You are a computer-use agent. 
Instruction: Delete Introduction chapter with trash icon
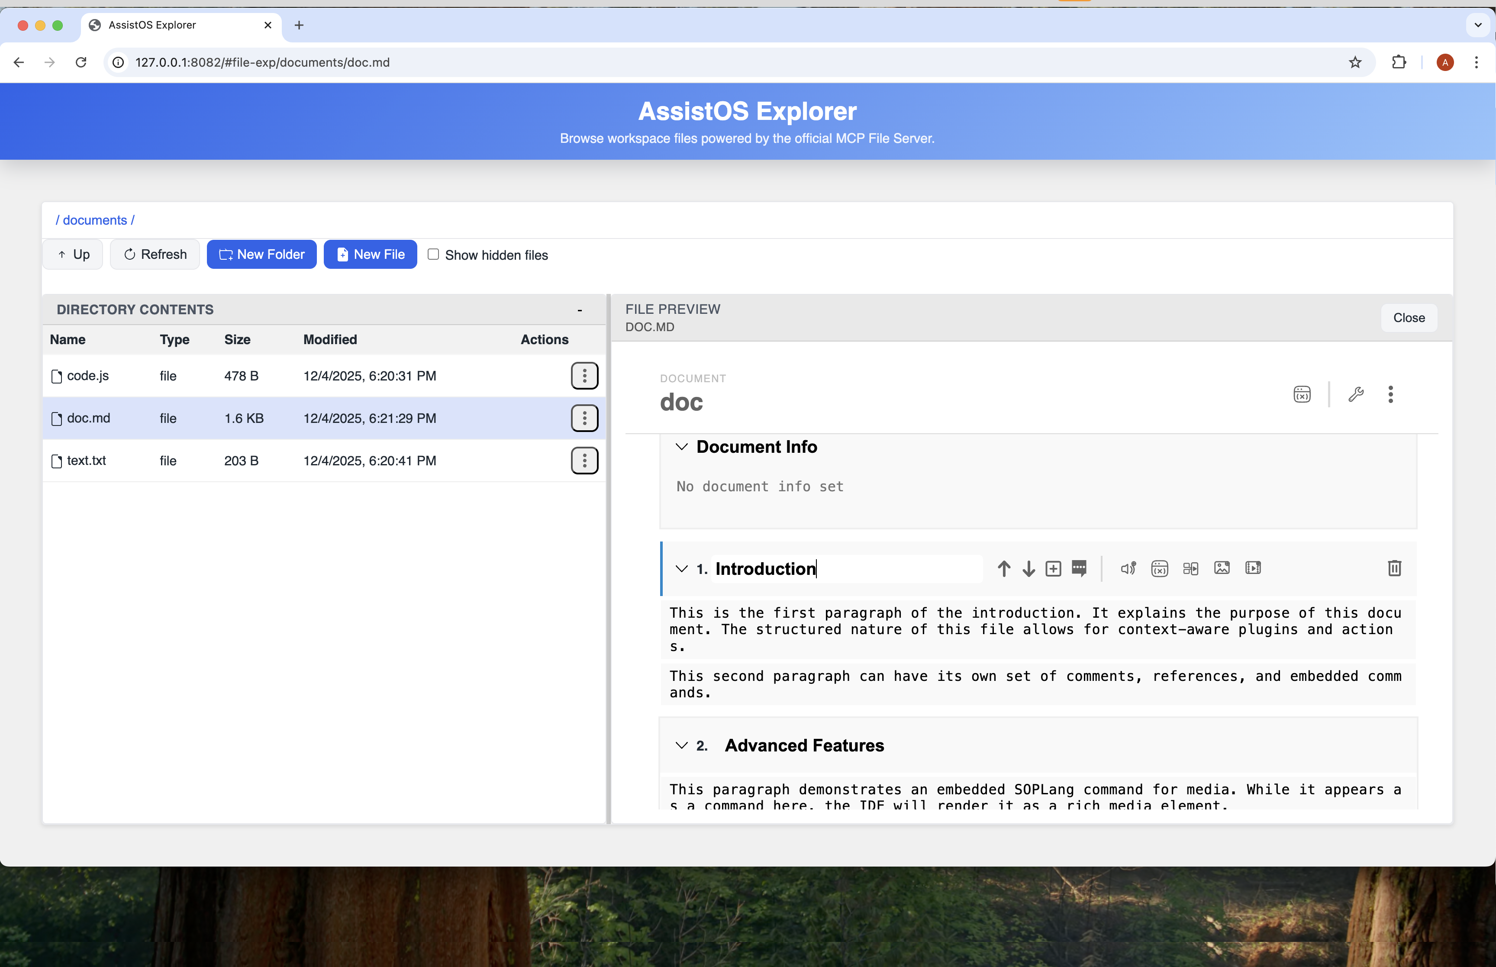click(1394, 568)
